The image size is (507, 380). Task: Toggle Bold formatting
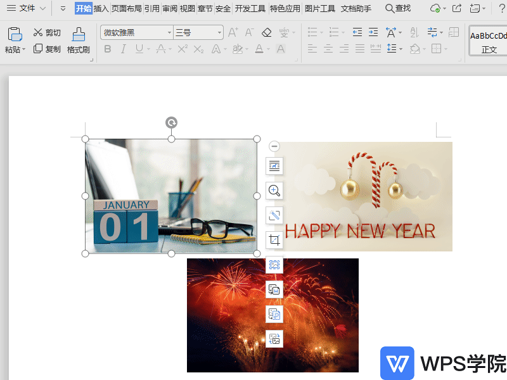[x=108, y=49]
